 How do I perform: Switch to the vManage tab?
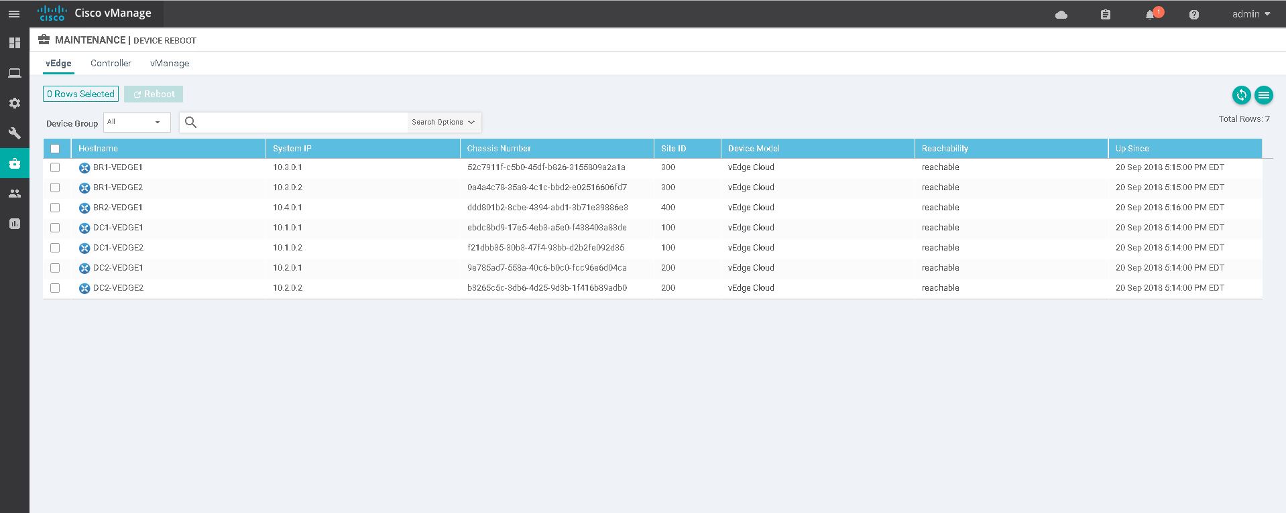170,63
